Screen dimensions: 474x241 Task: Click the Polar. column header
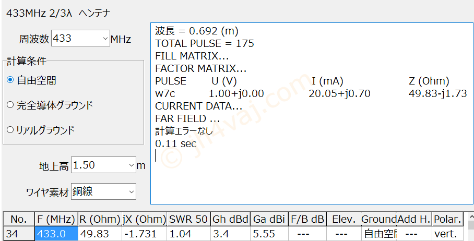(447, 219)
